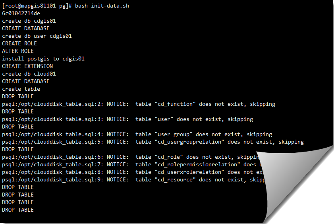
Task: Click the cd_resource NOTICE message line
Action: (133, 179)
